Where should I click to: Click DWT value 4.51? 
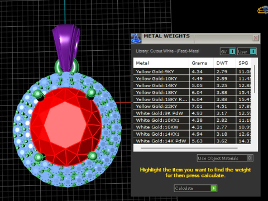point(222,106)
